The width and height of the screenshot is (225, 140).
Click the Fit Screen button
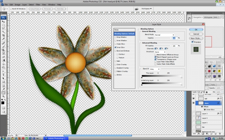tap(48, 9)
